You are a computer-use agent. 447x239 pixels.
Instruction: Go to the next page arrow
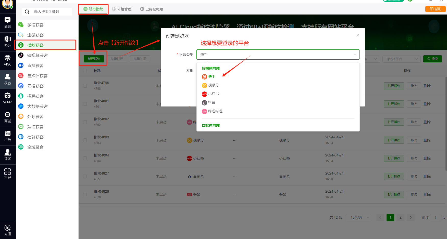click(x=411, y=217)
